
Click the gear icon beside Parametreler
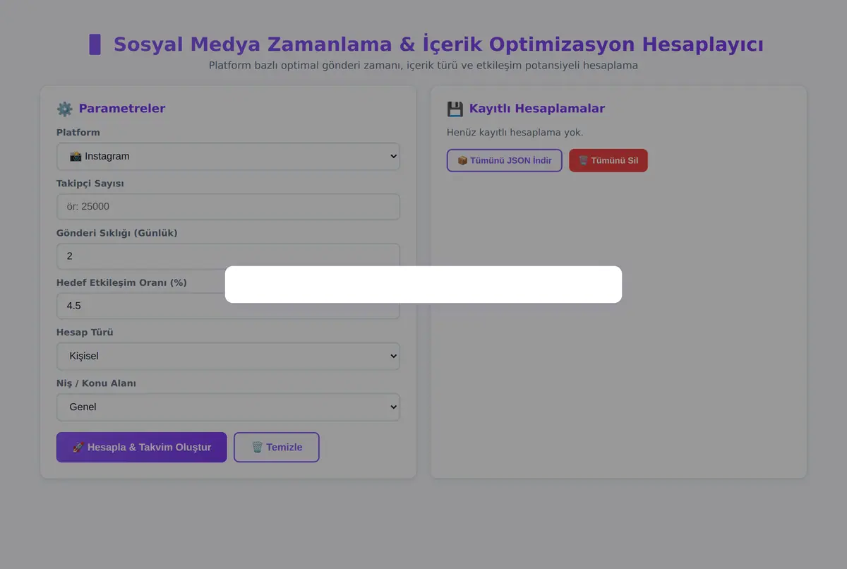pos(64,109)
